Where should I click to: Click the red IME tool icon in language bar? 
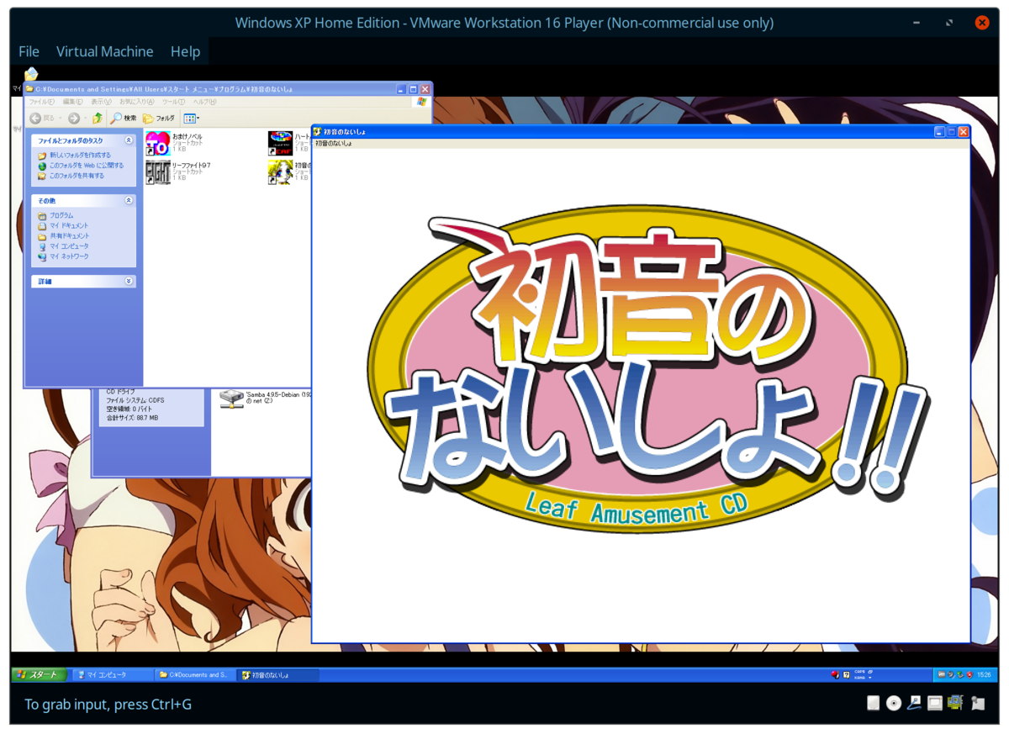pos(835,674)
